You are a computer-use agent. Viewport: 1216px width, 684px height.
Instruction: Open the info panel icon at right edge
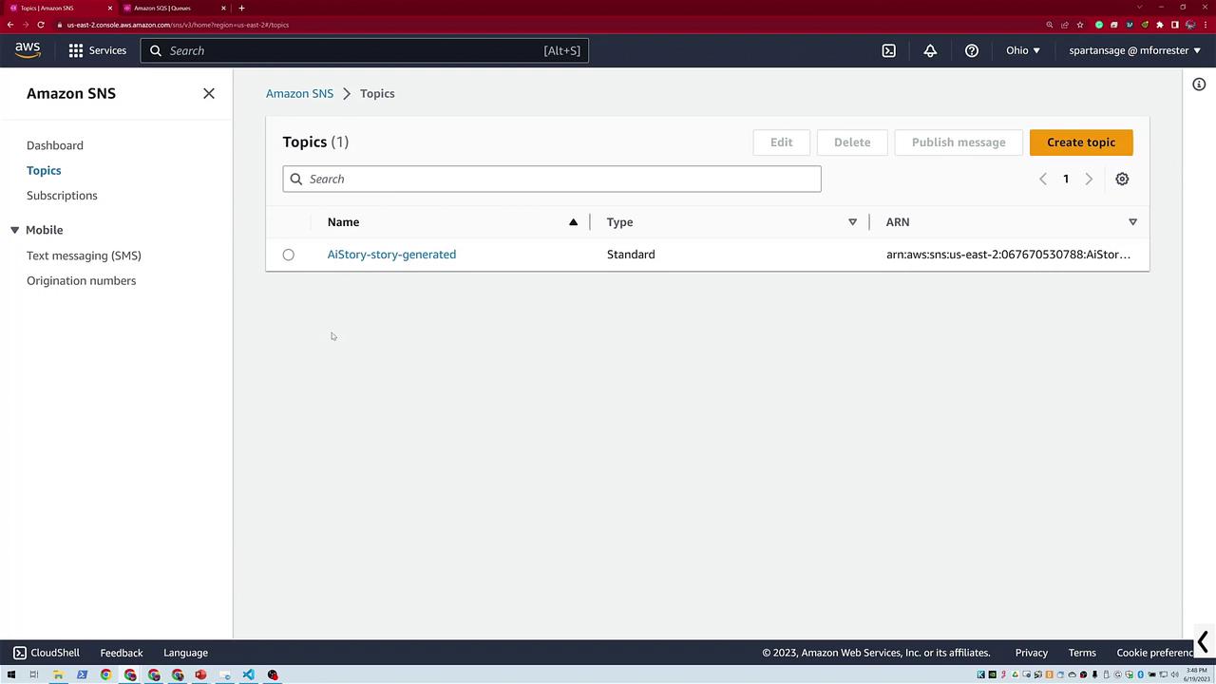tap(1199, 85)
